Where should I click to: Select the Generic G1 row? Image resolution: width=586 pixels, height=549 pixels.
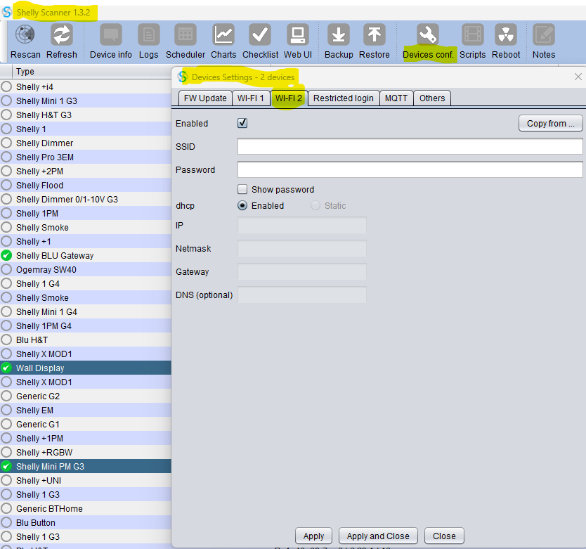click(x=86, y=424)
